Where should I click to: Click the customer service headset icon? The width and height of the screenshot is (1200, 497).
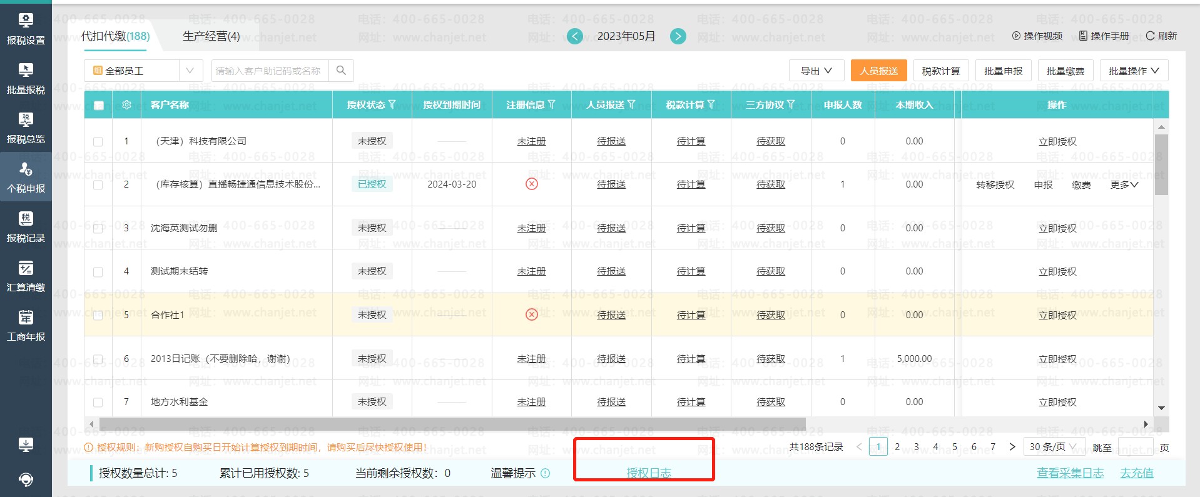pyautogui.click(x=26, y=479)
